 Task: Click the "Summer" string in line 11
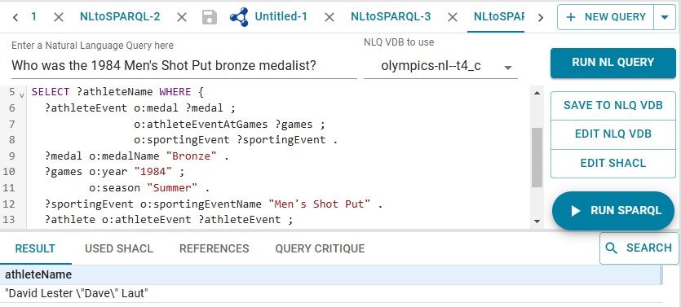172,188
